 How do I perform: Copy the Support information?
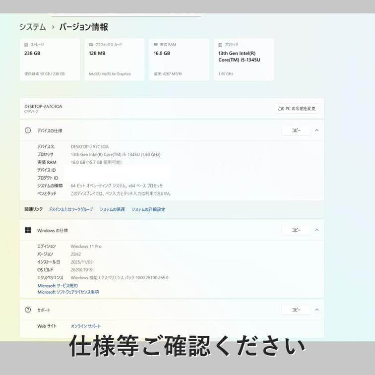tap(296, 310)
